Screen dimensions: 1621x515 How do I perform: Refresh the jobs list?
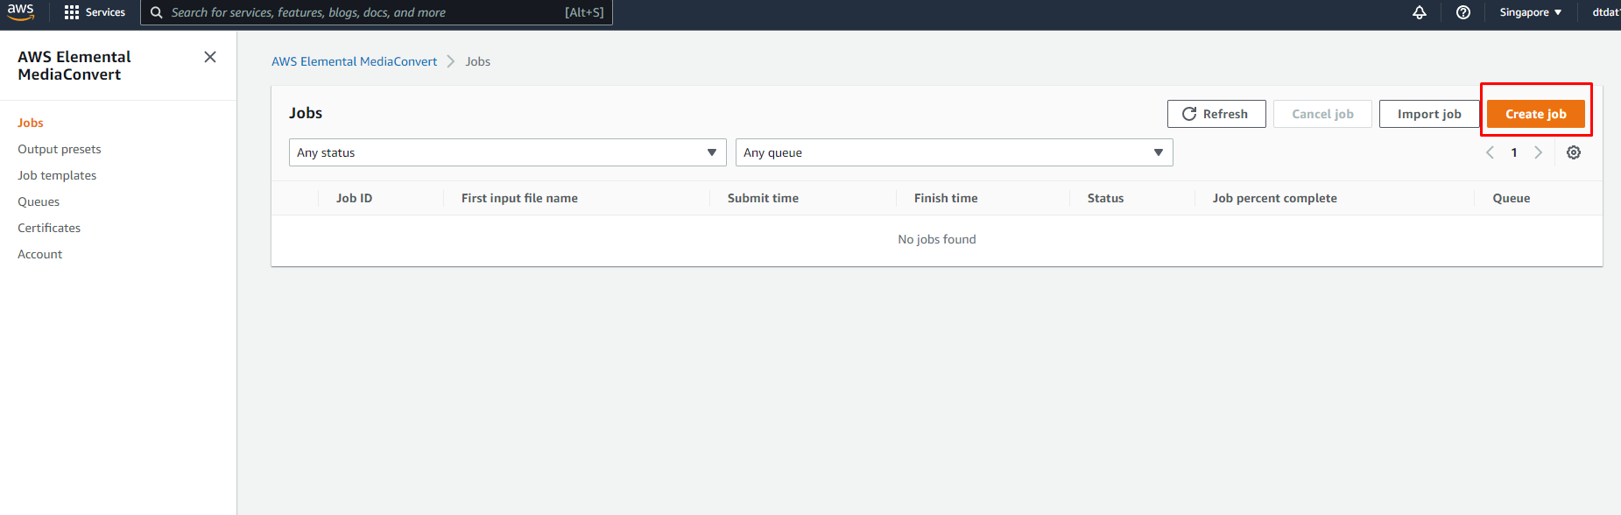(x=1216, y=114)
